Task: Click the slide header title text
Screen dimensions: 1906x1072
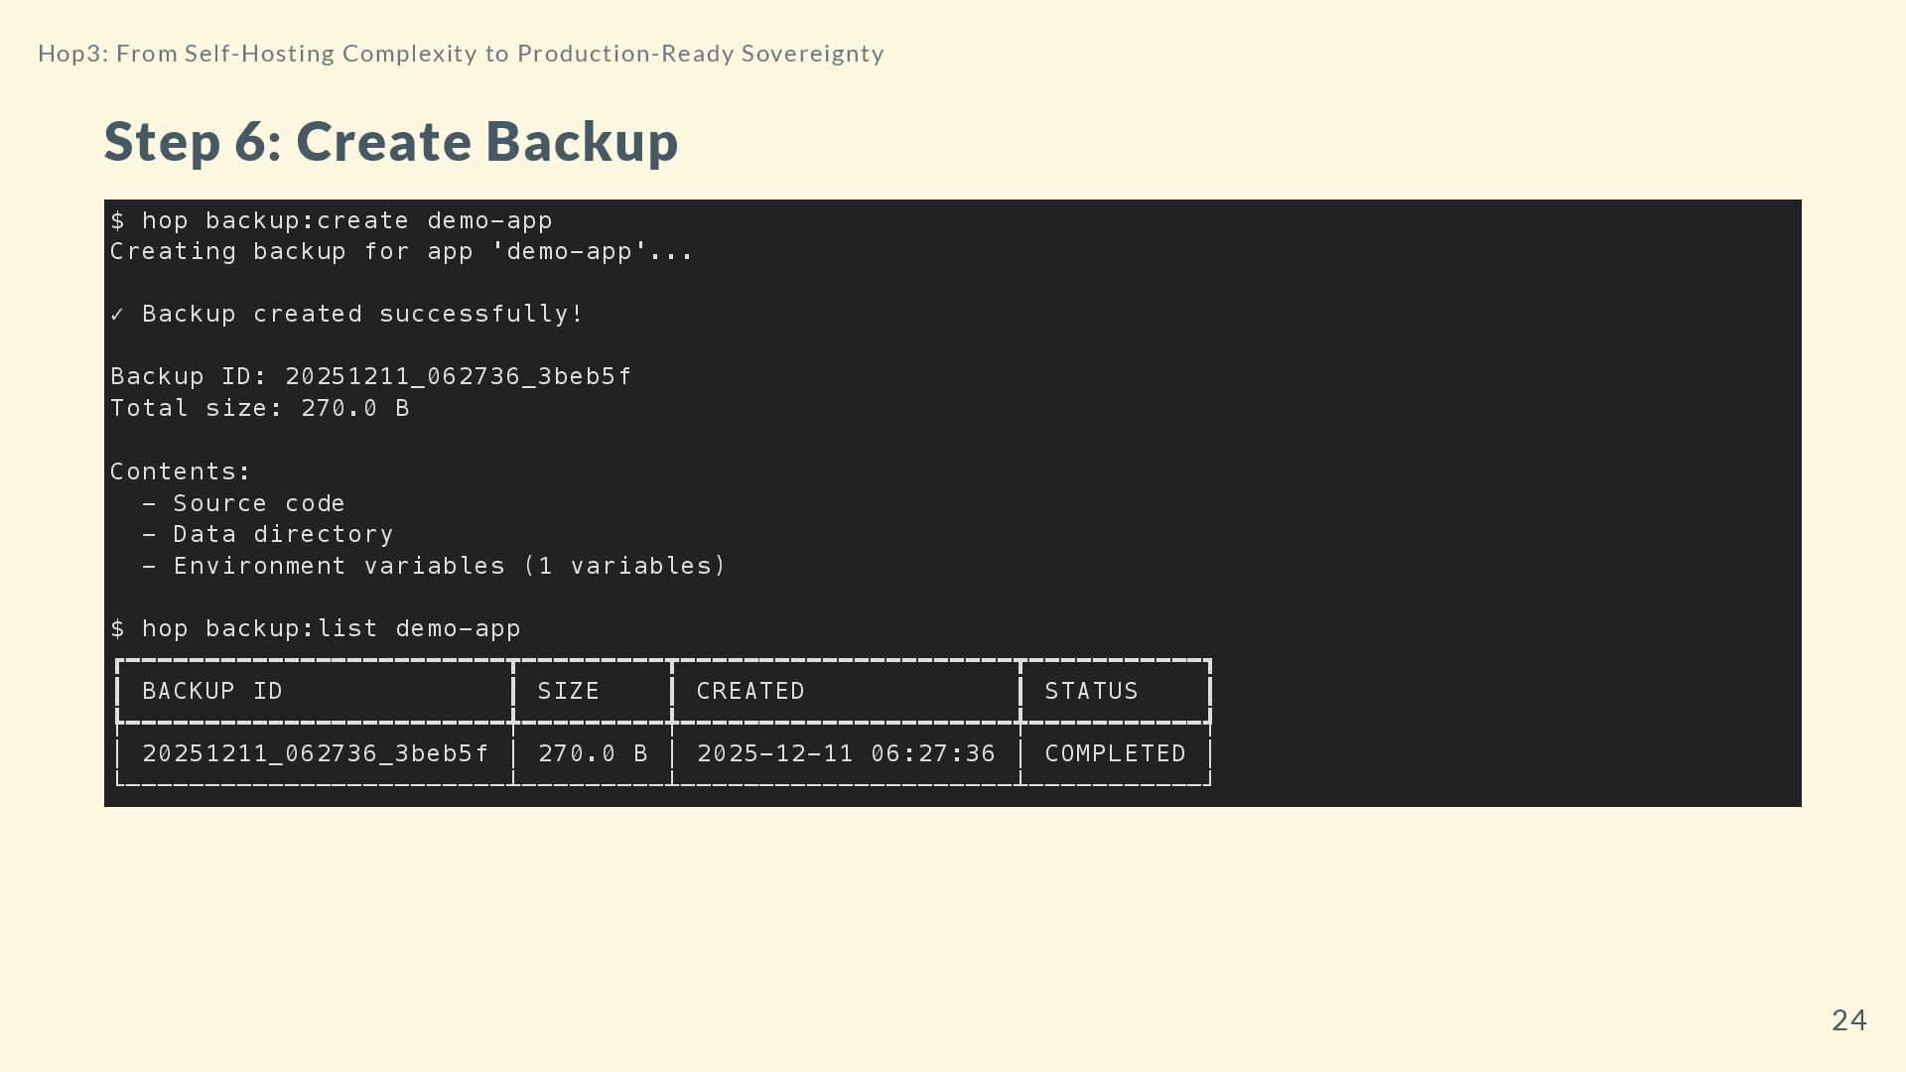Action: [461, 54]
